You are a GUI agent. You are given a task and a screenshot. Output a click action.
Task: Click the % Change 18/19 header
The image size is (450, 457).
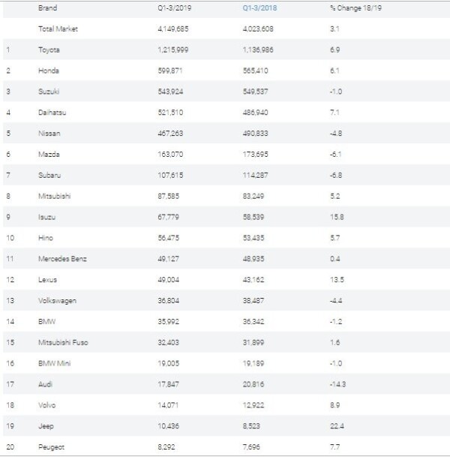(x=356, y=8)
